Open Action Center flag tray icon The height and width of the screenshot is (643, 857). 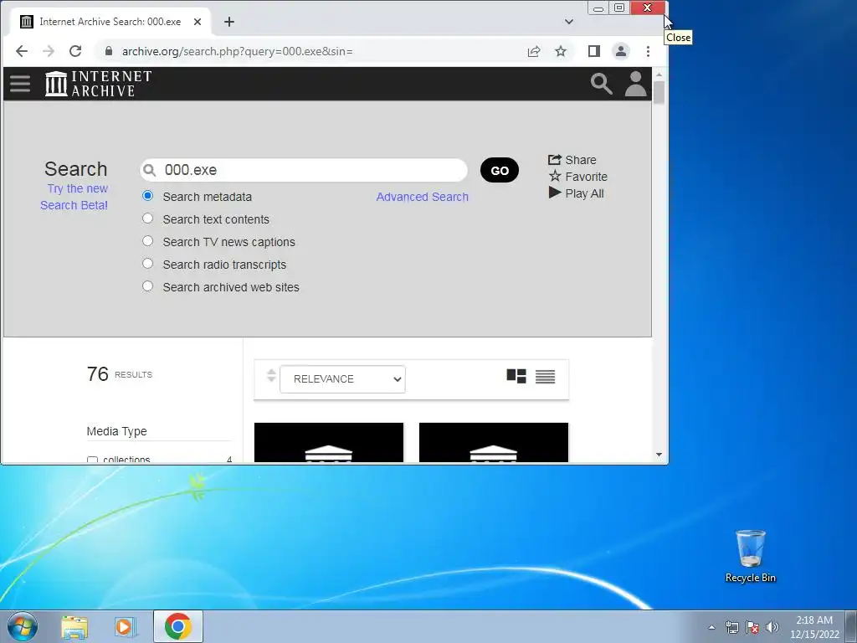[x=752, y=627]
